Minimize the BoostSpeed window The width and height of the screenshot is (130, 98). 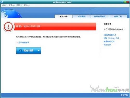(x=122, y=2)
